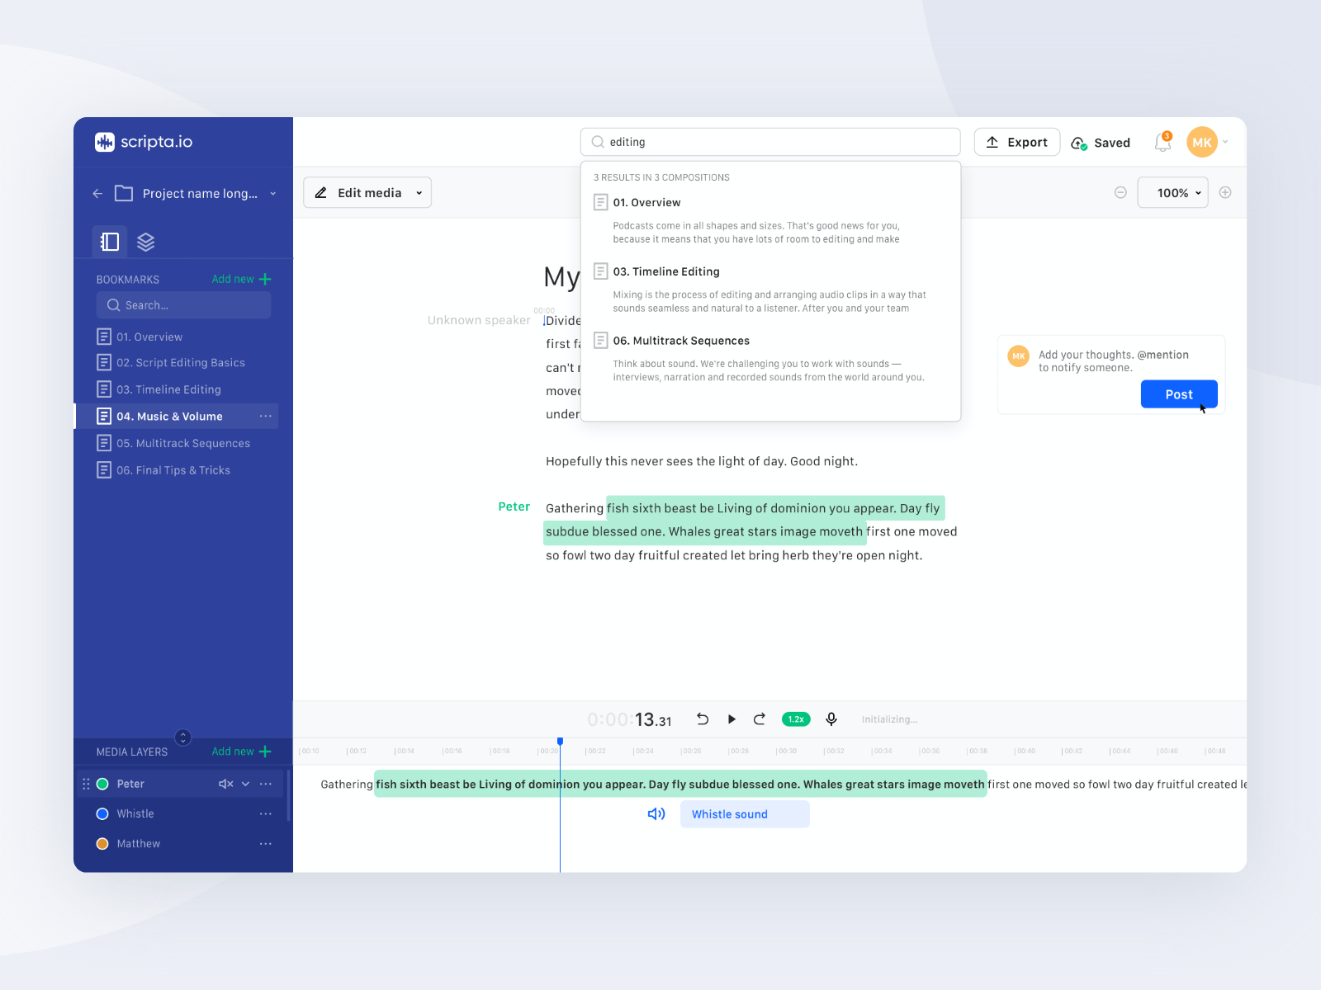Image resolution: width=1321 pixels, height=990 pixels.
Task: Open Matthew layer more options
Action: (x=266, y=843)
